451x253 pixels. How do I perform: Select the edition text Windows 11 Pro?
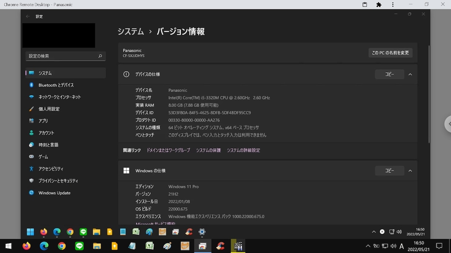point(183,187)
